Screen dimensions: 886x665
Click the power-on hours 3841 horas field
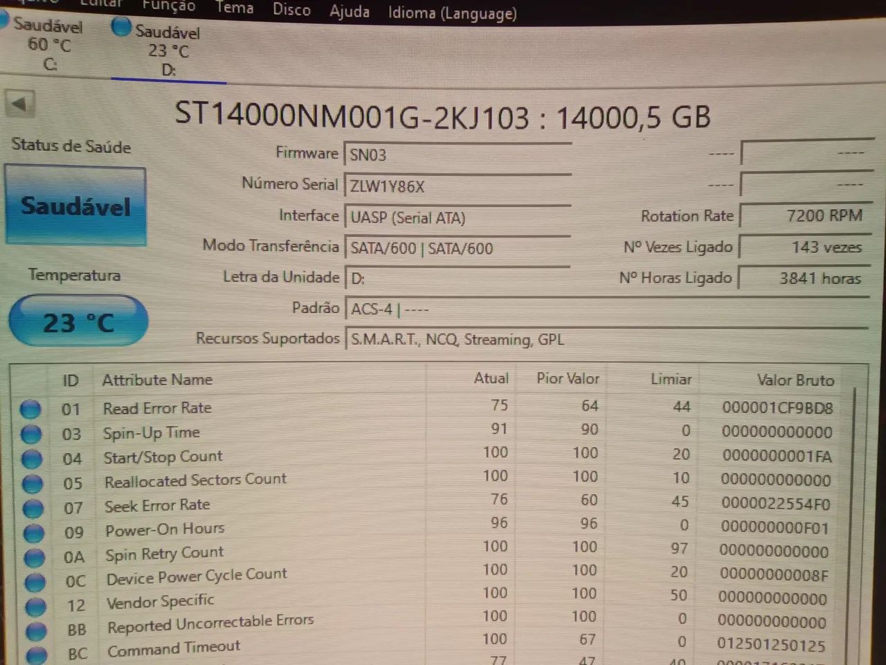(805, 278)
